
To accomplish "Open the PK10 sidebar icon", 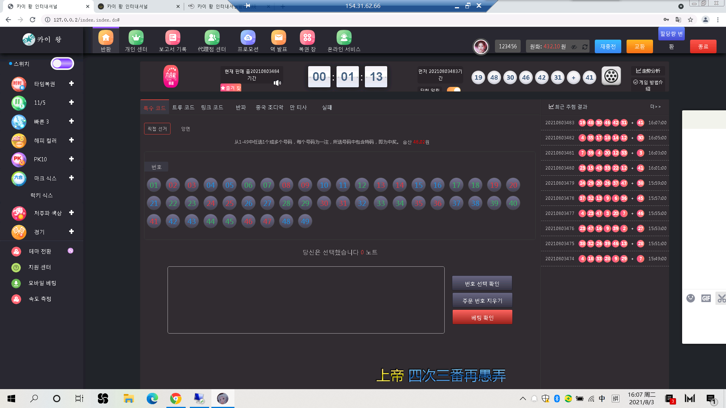I will (19, 159).
